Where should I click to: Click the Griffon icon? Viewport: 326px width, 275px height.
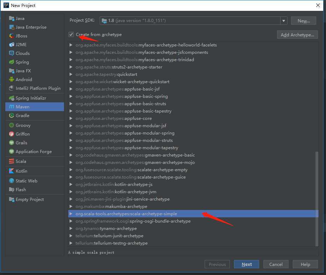pos(12,134)
